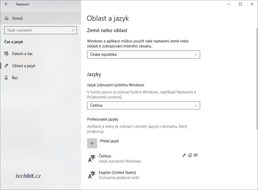The height and width of the screenshot is (190, 258).
Task: Click the English language glyph icon
Action: click(x=92, y=175)
